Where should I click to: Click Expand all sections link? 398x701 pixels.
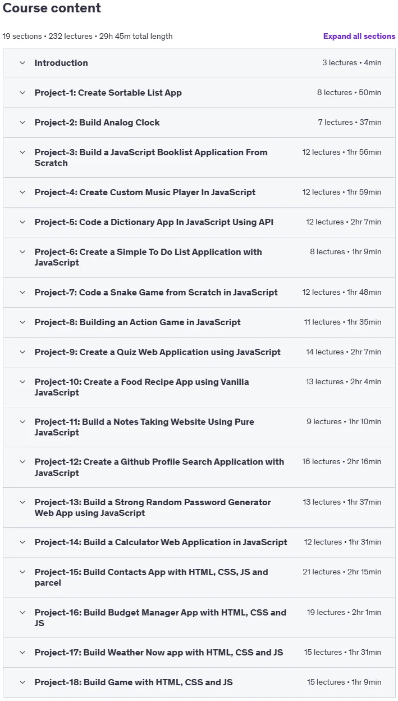pyautogui.click(x=359, y=36)
